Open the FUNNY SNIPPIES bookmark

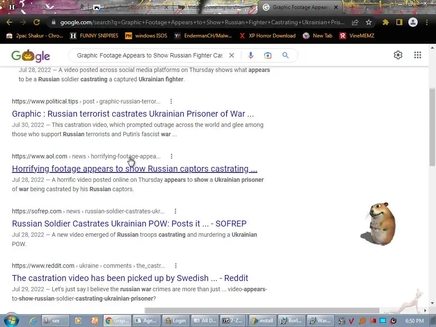[x=94, y=36]
